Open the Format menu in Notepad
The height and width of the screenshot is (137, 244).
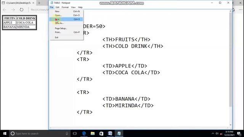tap(65, 7)
